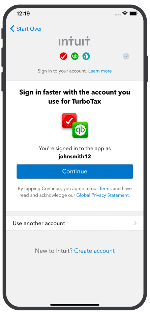Screen dimensions: 150x312
Task: Tap the small red TurboTax checkmark icon
Action: coord(63,56)
